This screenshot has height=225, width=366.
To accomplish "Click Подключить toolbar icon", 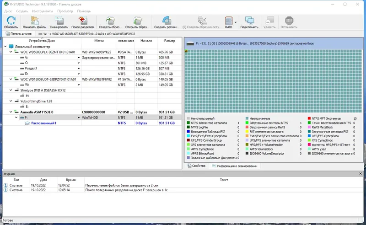I will point(249,21).
